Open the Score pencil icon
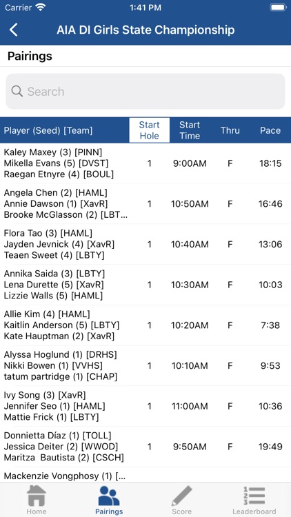The image size is (291, 517). pyautogui.click(x=182, y=496)
